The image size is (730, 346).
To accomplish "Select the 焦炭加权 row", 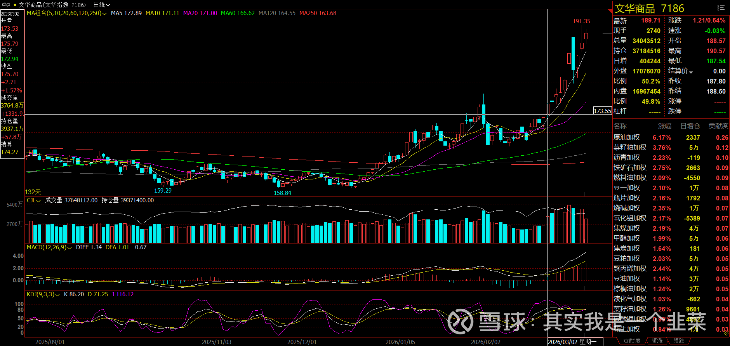I will [x=671, y=249].
